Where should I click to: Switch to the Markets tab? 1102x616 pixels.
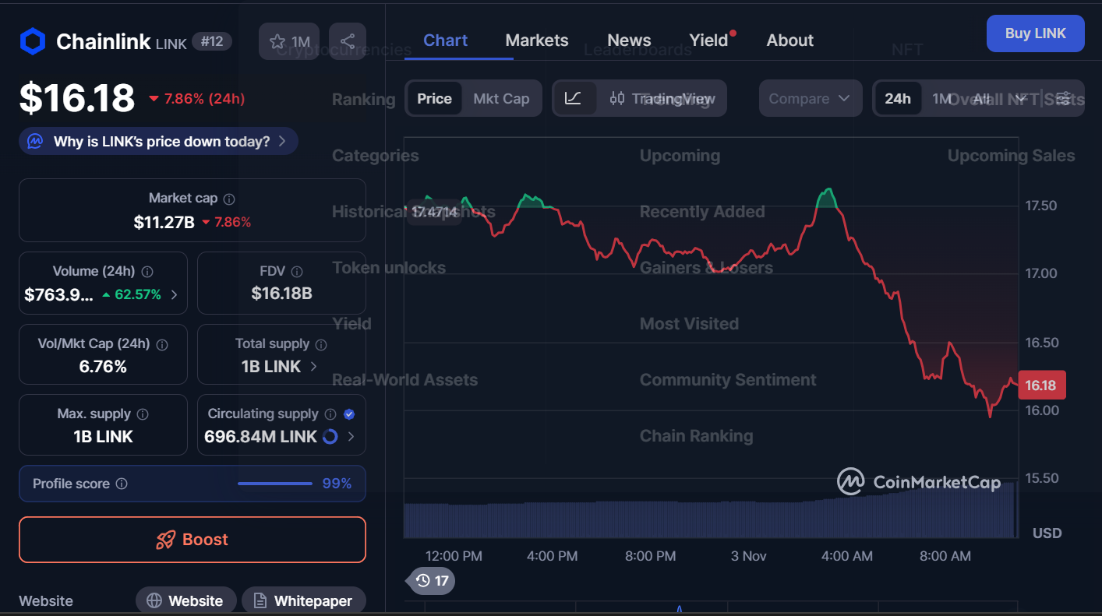point(536,40)
